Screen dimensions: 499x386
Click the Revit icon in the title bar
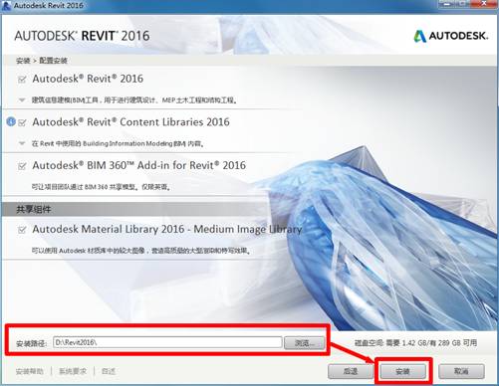[6, 5]
